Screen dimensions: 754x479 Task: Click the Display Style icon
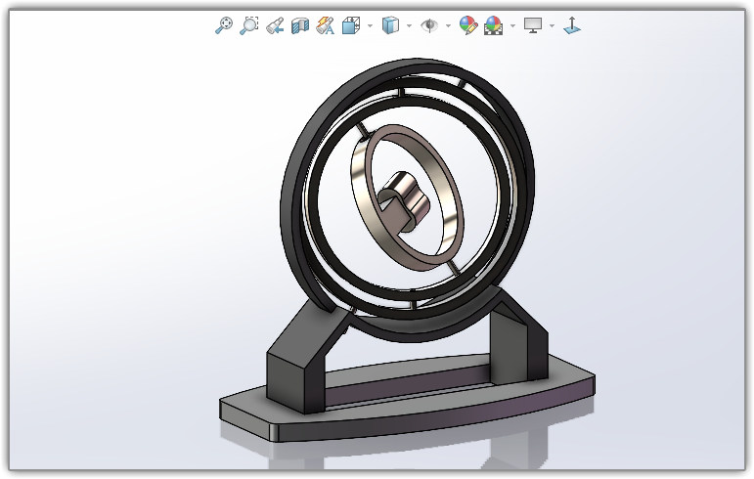[x=390, y=25]
